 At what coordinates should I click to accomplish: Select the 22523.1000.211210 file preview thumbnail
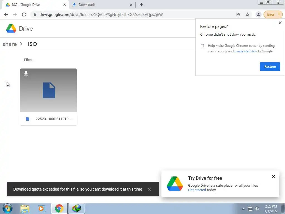pyautogui.click(x=48, y=90)
